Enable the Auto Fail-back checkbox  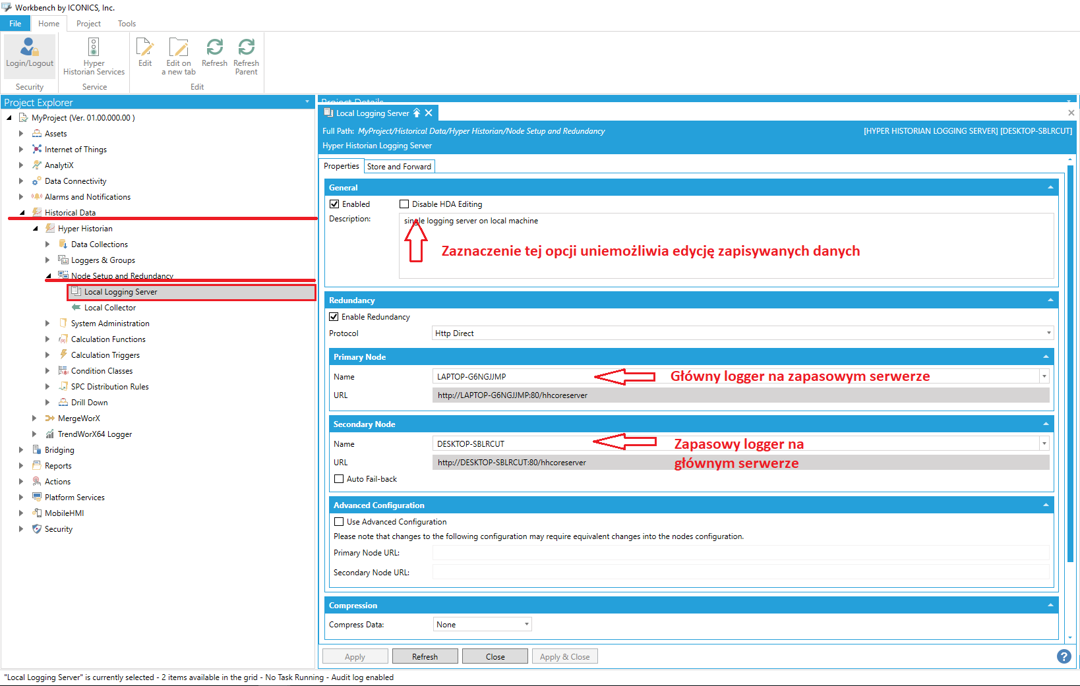(339, 479)
